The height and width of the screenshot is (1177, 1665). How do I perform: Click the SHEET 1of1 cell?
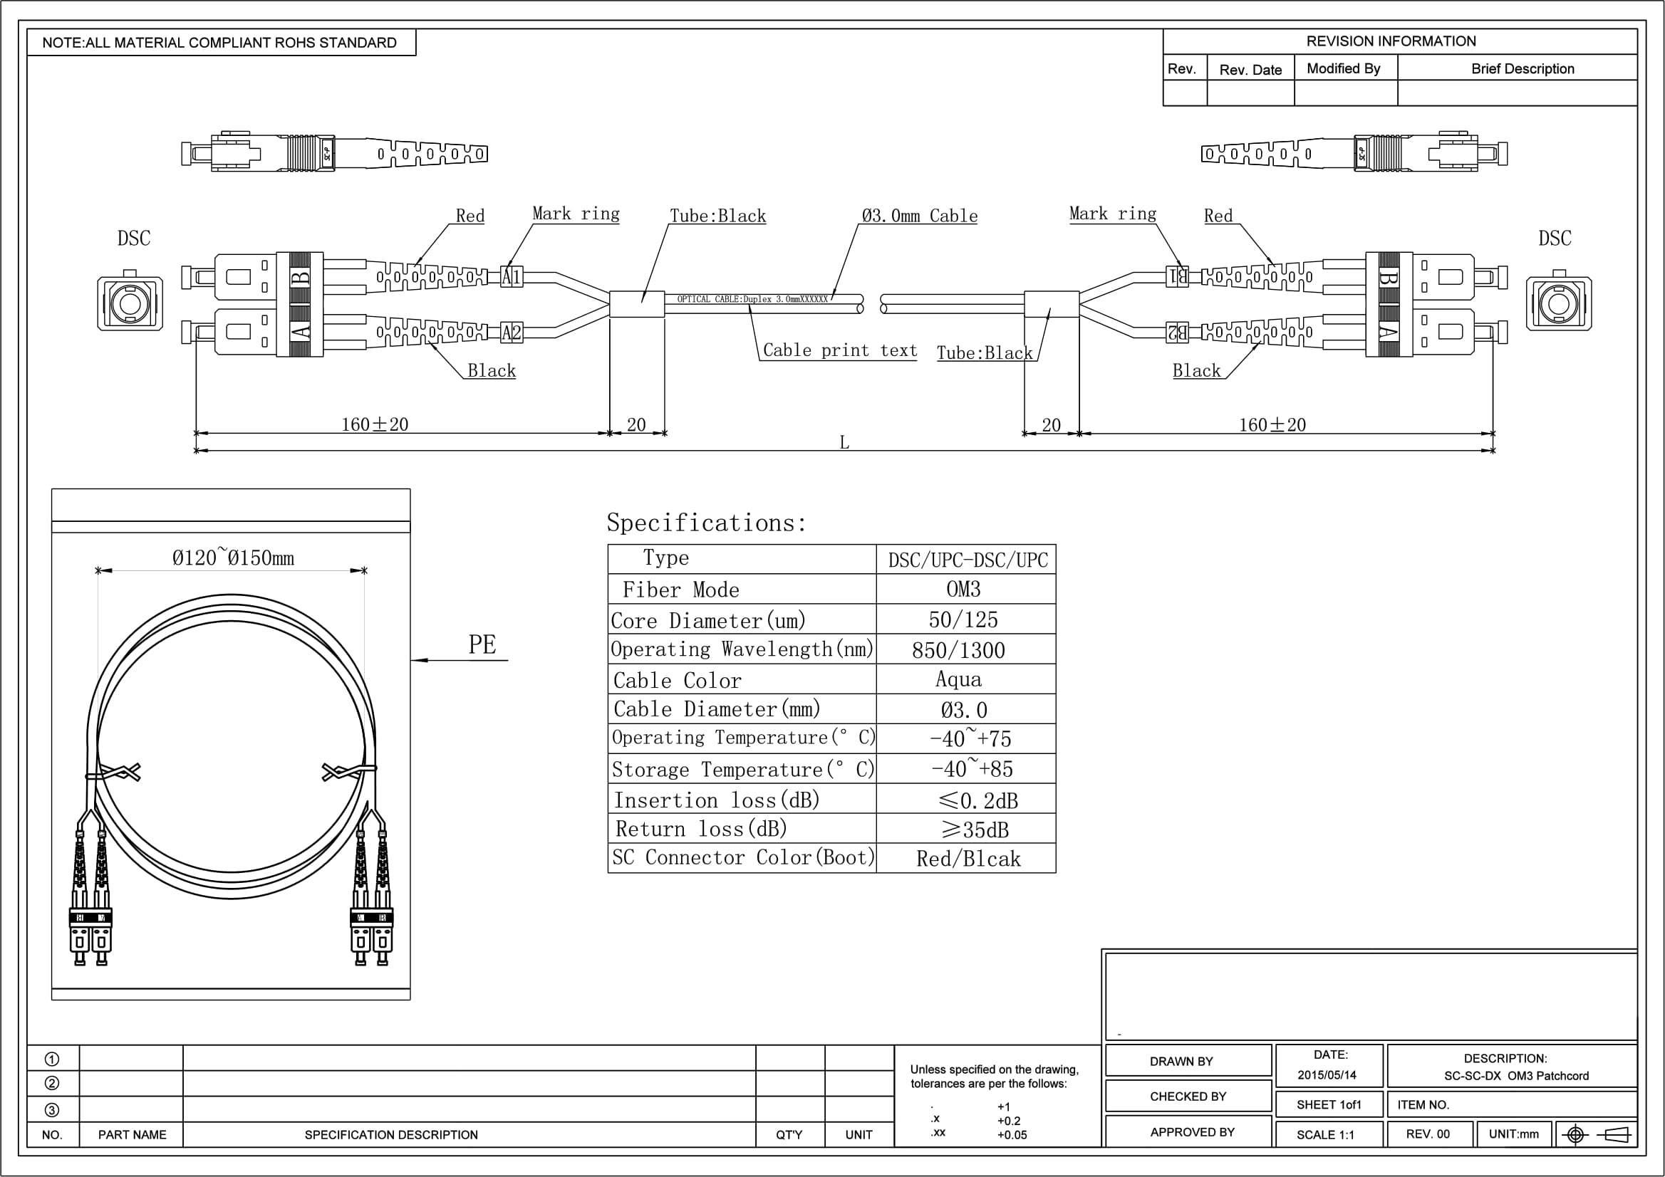pos(1329,1104)
